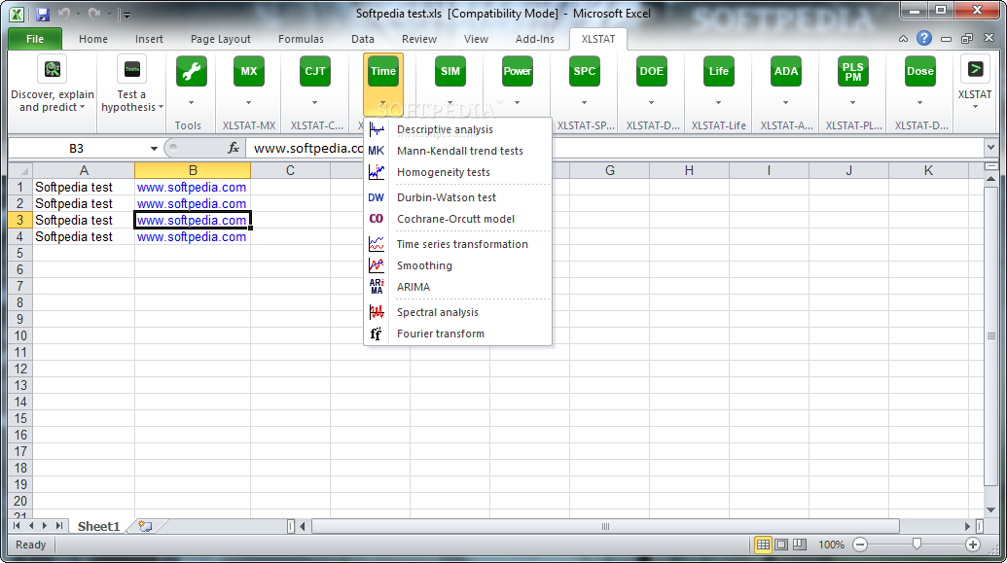Switch to Normal view in status bar
1007x563 pixels.
pyautogui.click(x=763, y=545)
